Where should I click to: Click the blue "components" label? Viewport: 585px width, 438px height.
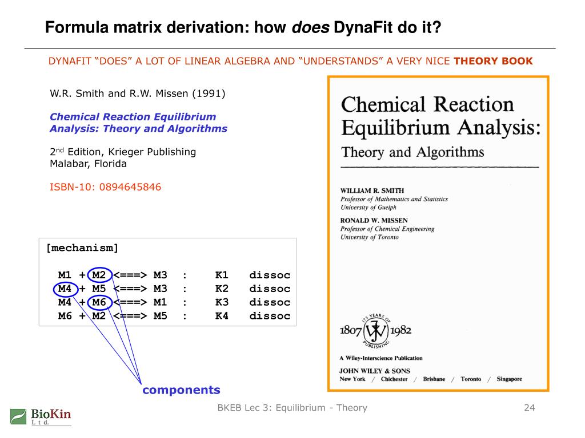tap(181, 390)
